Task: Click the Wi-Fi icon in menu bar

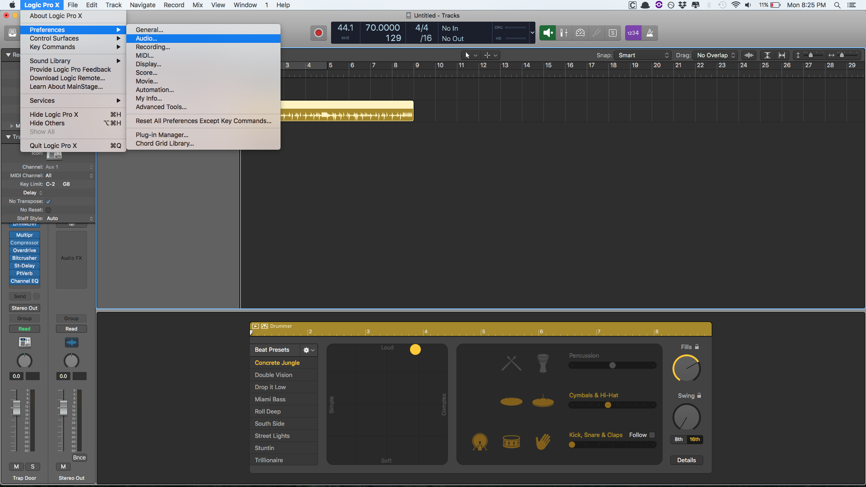Action: coord(736,5)
